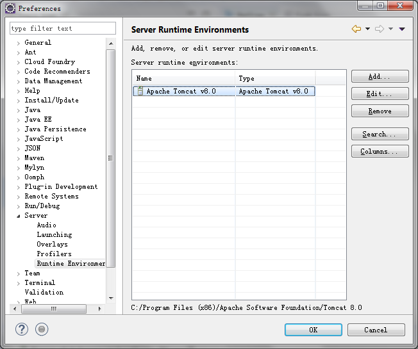
Task: Focus the type filter text field
Action: (63, 28)
